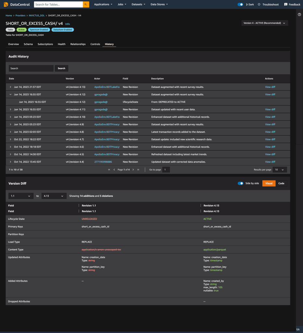The height and width of the screenshot is (333, 303).
Task: Click the orange search magnifier button
Action: [86, 5]
